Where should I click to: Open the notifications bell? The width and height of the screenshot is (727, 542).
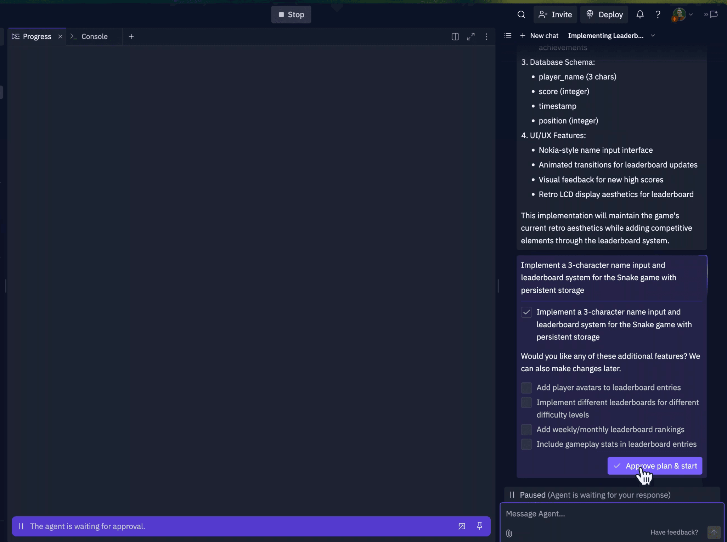639,15
